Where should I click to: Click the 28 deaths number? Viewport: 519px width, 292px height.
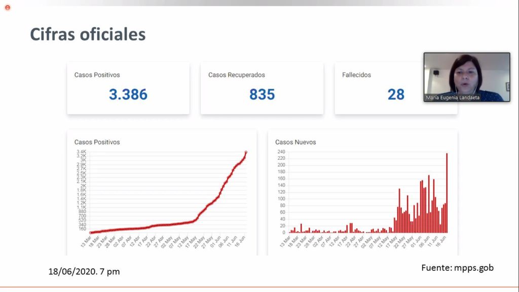pyautogui.click(x=396, y=94)
